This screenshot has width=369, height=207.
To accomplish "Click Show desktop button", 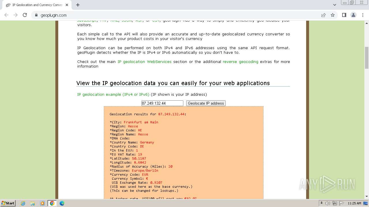I will click(366, 203).
